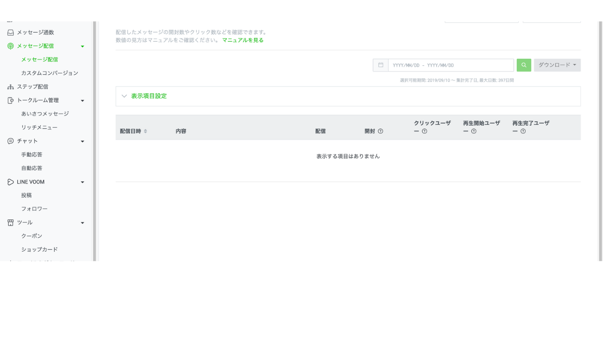Click the 表示項目設定 chevron icon
Screen dimensions: 603x339
pos(124,96)
